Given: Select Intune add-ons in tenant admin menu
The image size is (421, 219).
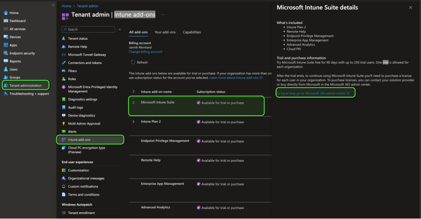Looking at the screenshot, I should click(x=79, y=140).
